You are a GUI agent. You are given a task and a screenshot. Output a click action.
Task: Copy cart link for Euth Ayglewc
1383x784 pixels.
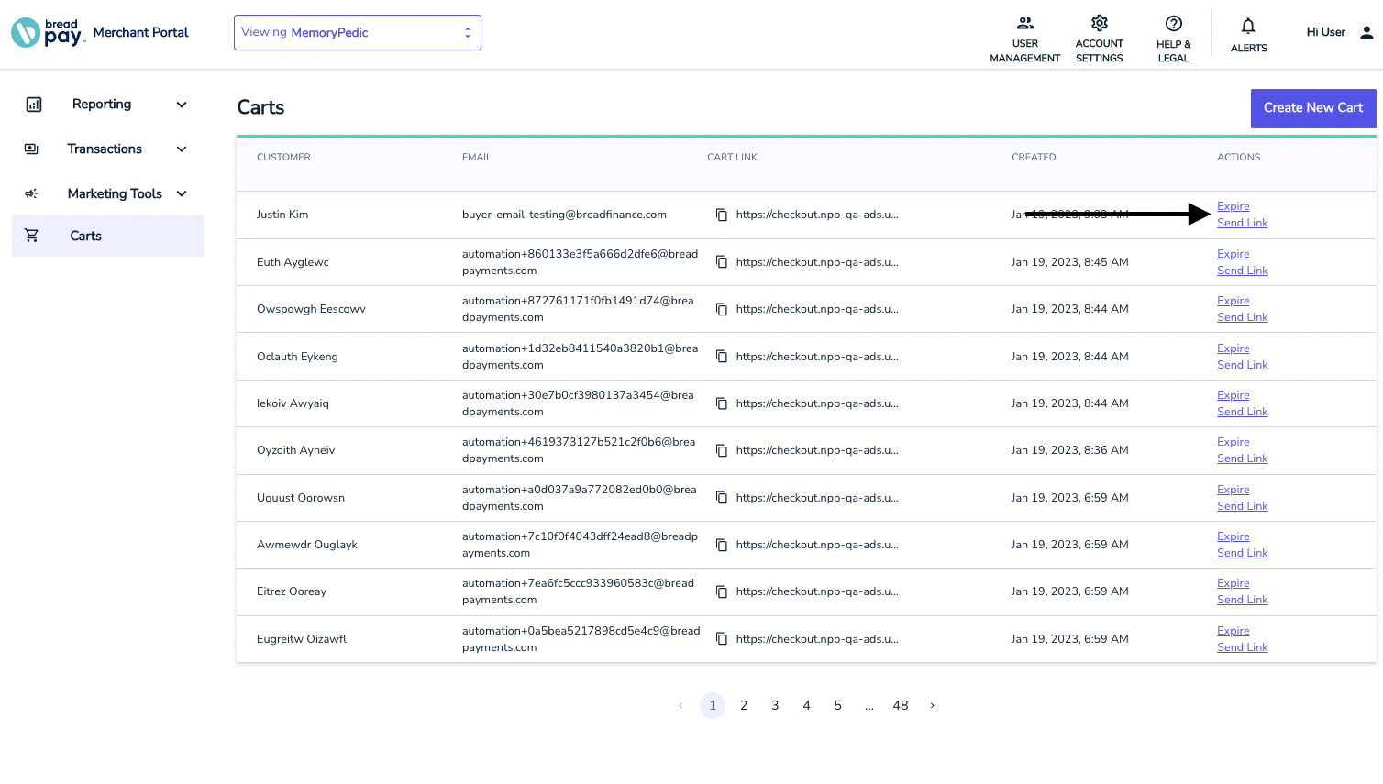(x=722, y=262)
